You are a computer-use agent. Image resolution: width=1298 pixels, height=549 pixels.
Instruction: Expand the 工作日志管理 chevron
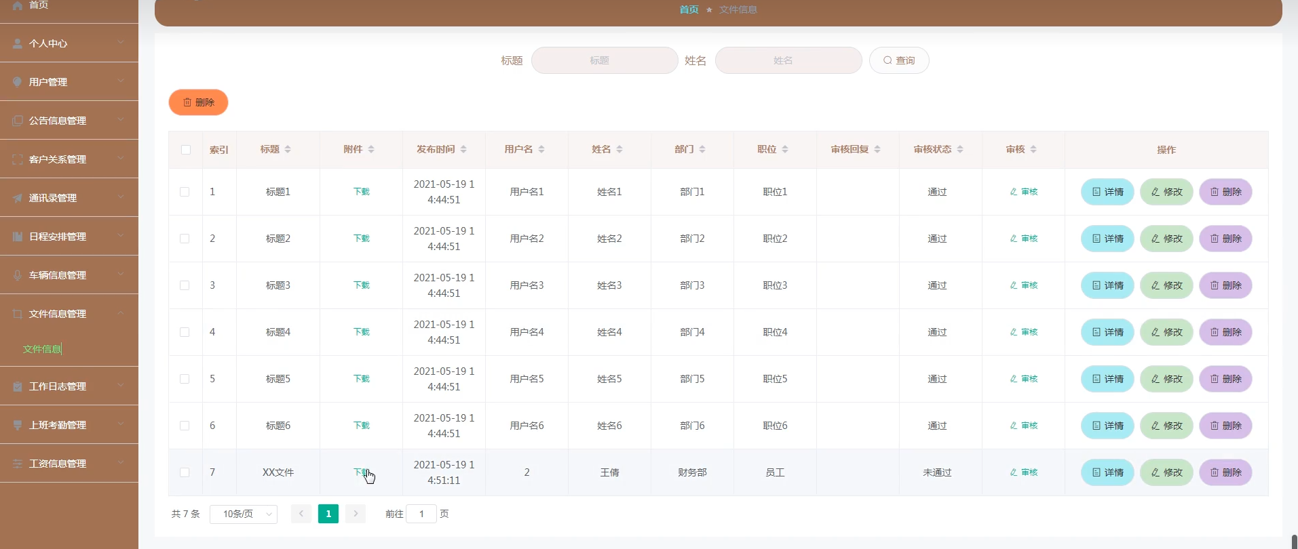tap(120, 386)
